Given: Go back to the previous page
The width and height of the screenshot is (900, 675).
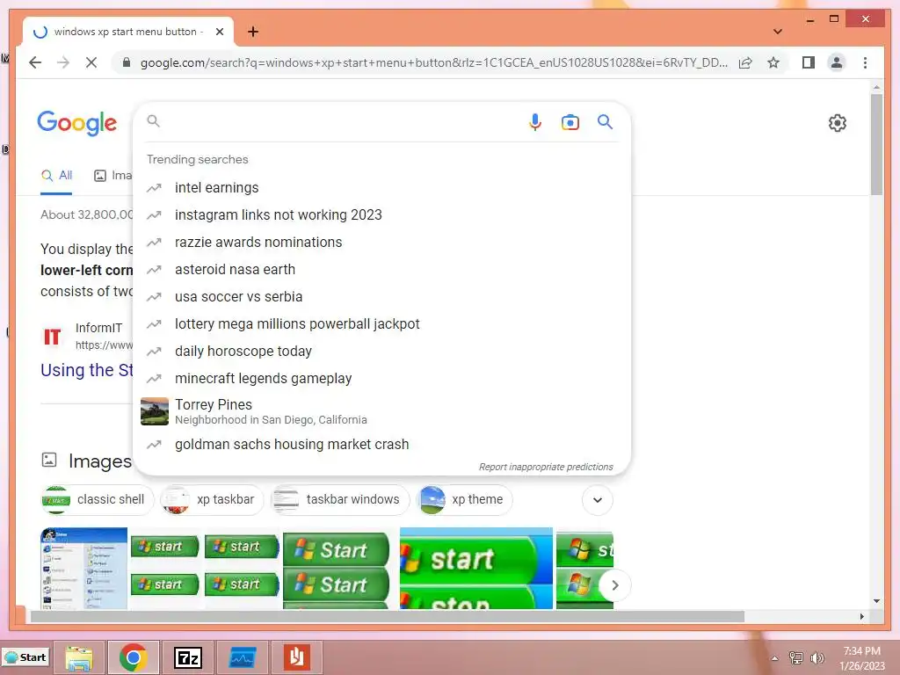Looking at the screenshot, I should (35, 62).
